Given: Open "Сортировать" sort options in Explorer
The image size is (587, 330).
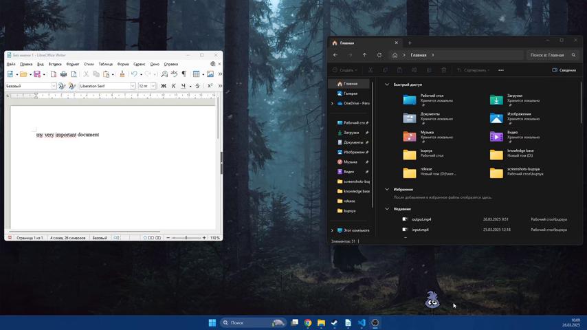Looking at the screenshot, I should coord(474,70).
